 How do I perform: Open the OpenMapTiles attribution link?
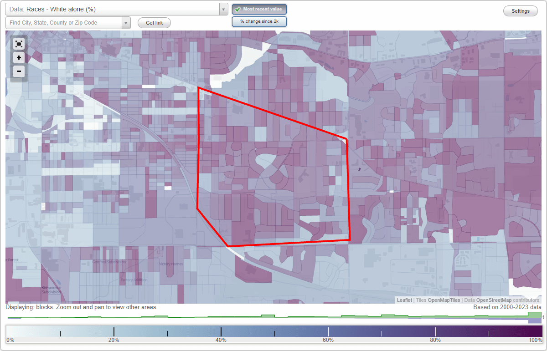(x=444, y=300)
